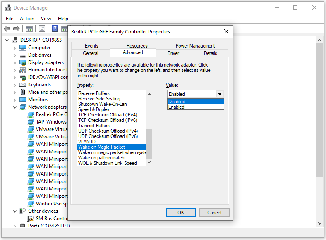This screenshot has width=326, height=240.
Task: Switch to the Resources tab
Action: pyautogui.click(x=137, y=46)
